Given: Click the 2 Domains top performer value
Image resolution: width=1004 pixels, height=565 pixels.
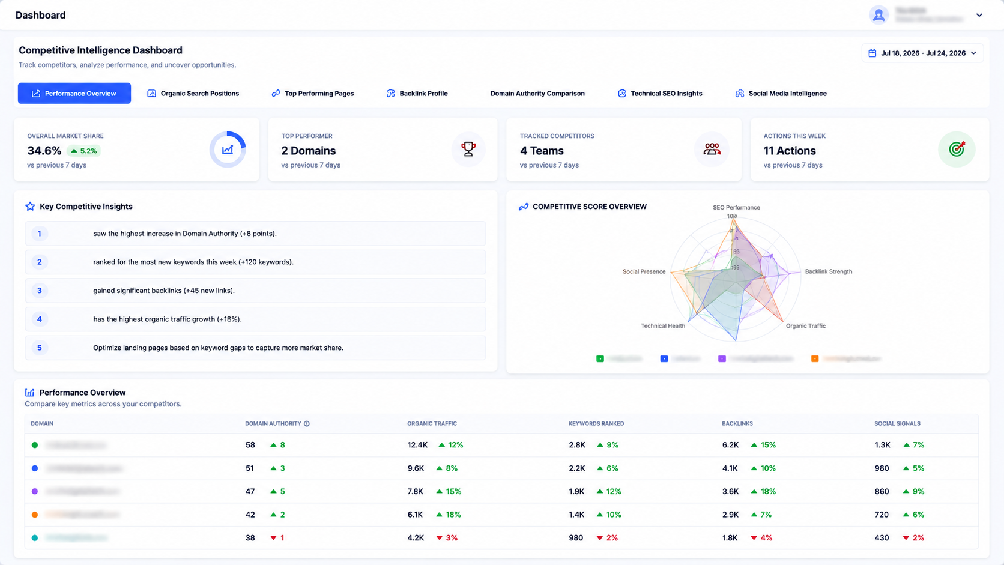Looking at the screenshot, I should [x=309, y=151].
